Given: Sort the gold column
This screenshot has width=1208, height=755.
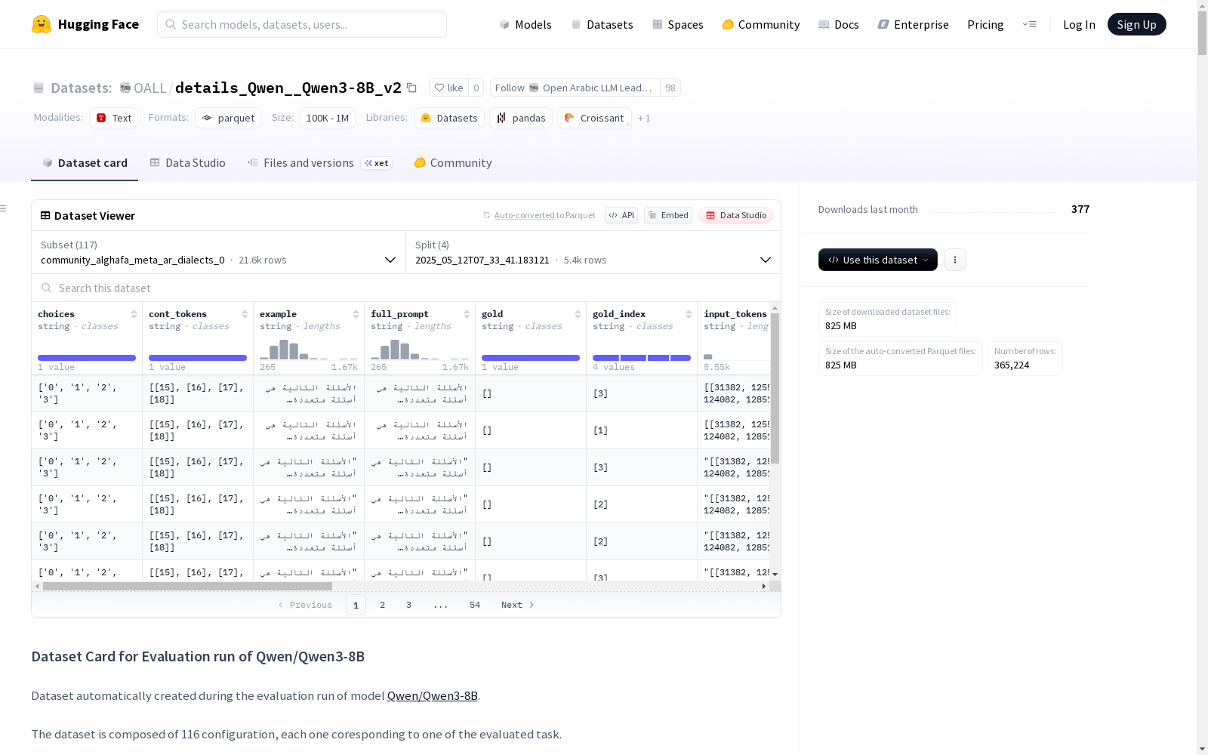Looking at the screenshot, I should [578, 314].
